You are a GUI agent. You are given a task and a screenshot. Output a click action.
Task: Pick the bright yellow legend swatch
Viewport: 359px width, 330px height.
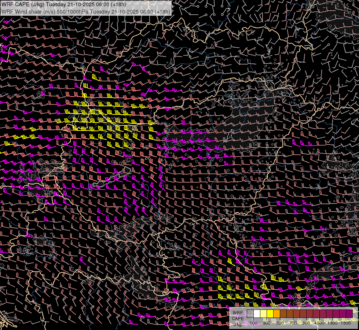(270, 314)
